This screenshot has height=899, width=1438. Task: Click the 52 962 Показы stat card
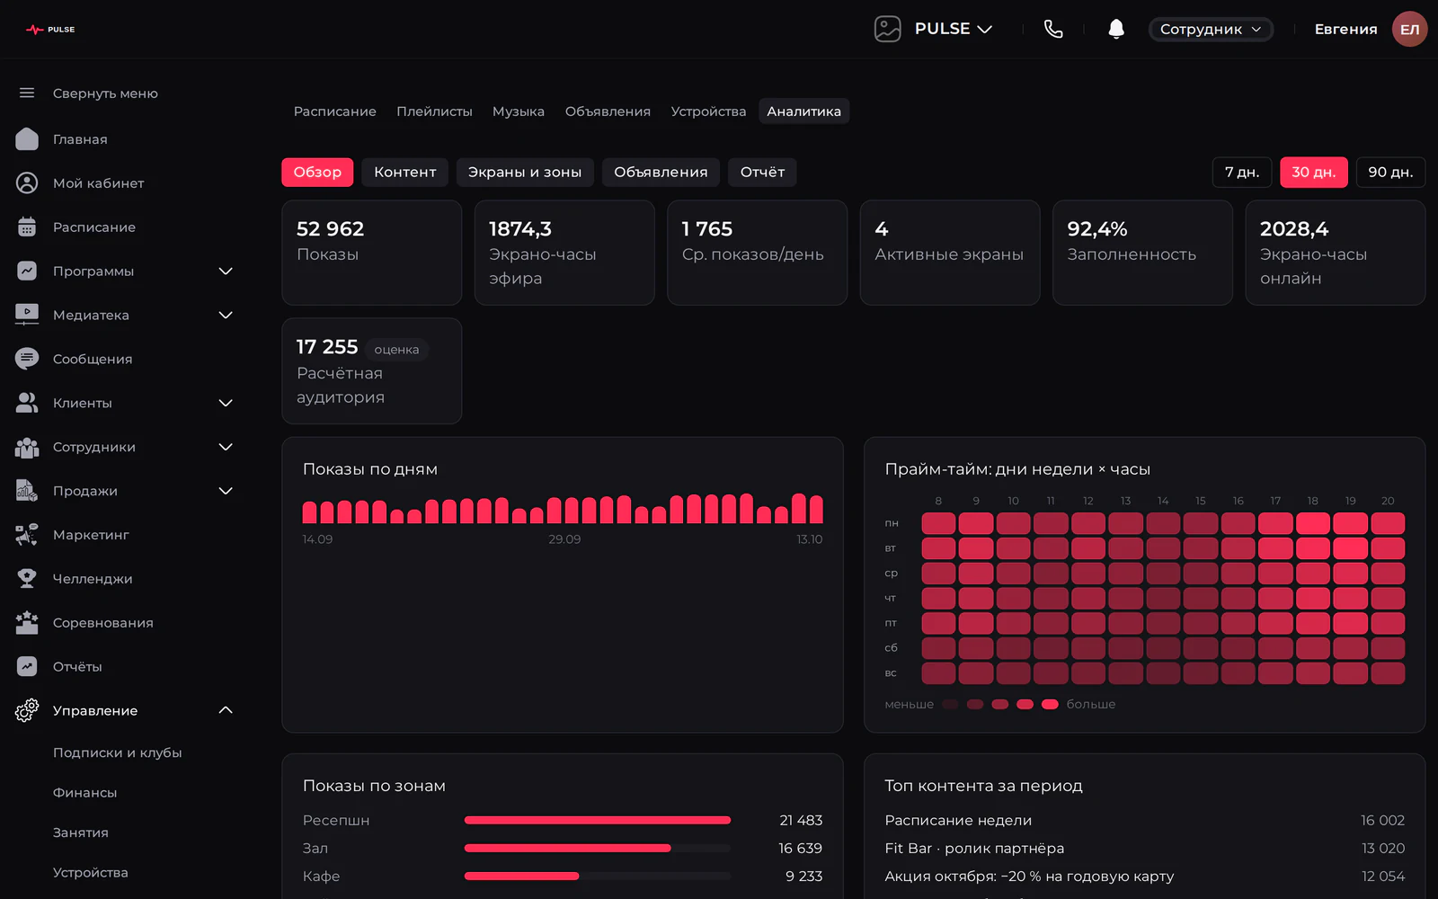tap(372, 253)
